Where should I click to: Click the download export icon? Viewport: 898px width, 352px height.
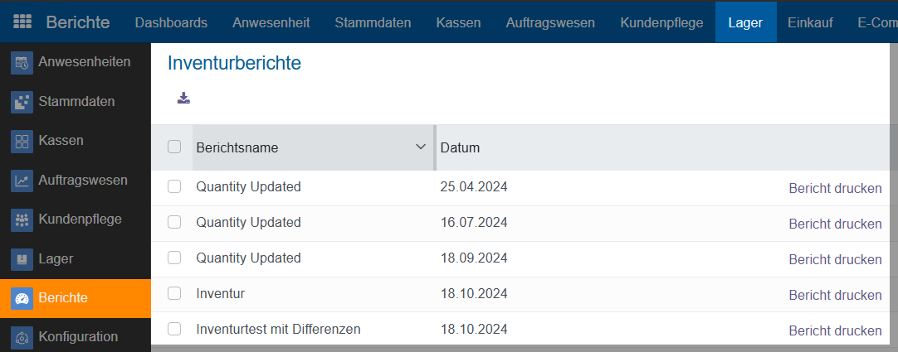[x=183, y=99]
